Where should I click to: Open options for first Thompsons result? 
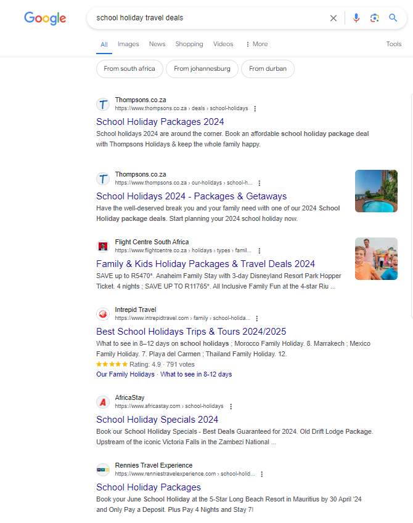[x=255, y=108]
